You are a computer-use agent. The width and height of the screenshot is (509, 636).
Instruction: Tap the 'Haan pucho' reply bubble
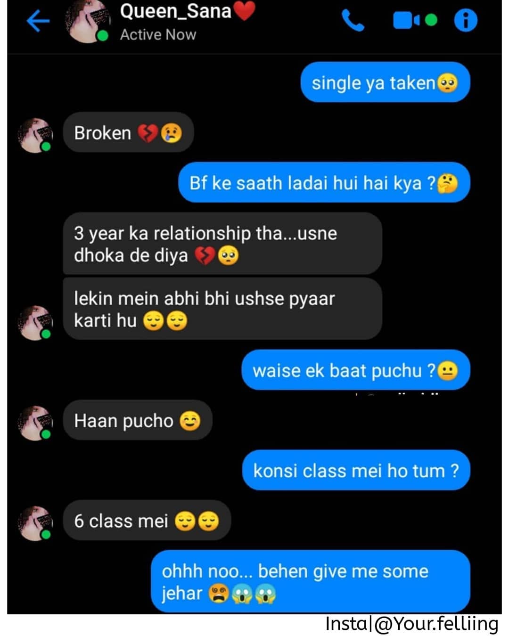click(x=138, y=420)
